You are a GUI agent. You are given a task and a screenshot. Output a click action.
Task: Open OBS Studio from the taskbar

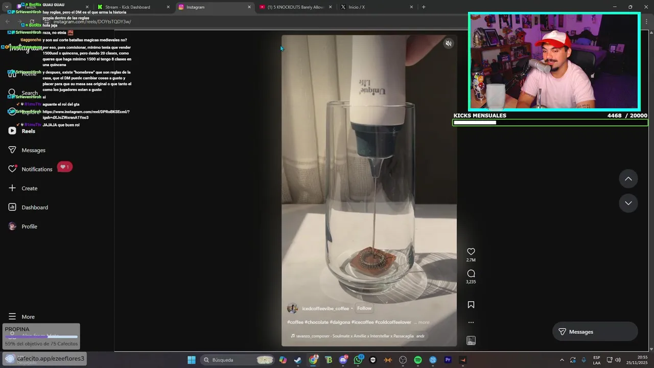(x=403, y=360)
